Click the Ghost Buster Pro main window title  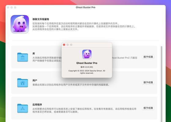(86, 7)
